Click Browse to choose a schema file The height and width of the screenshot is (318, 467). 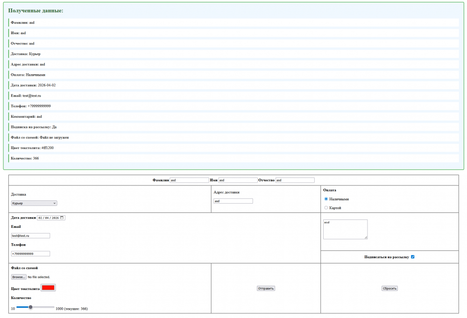19,277
